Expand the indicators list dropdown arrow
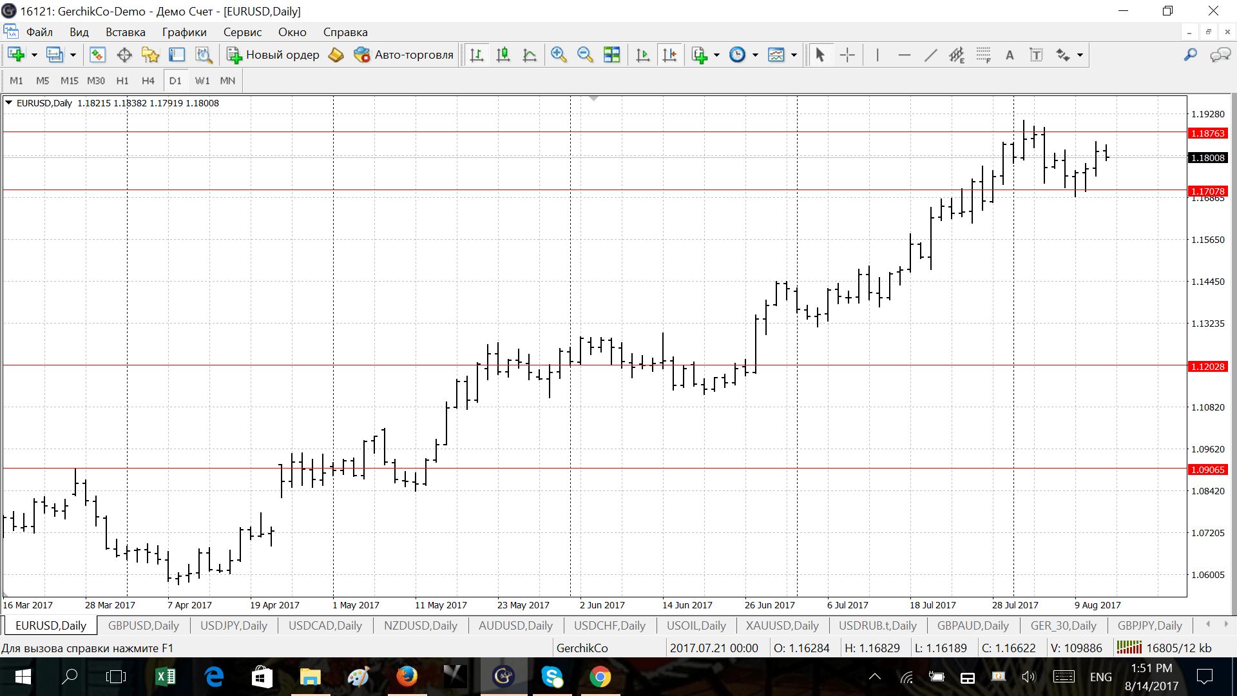 [x=716, y=55]
